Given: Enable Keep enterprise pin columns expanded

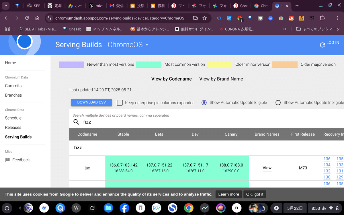Looking at the screenshot, I should tap(120, 102).
